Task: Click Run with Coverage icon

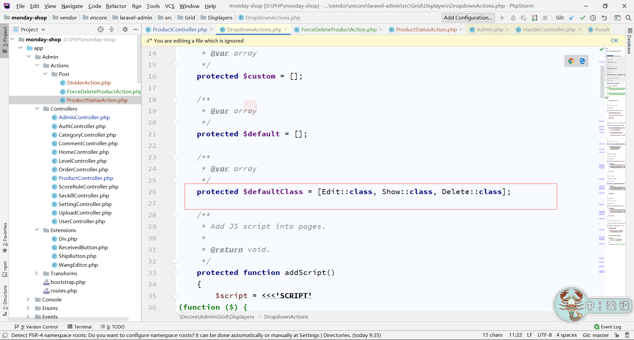Action: click(523, 18)
